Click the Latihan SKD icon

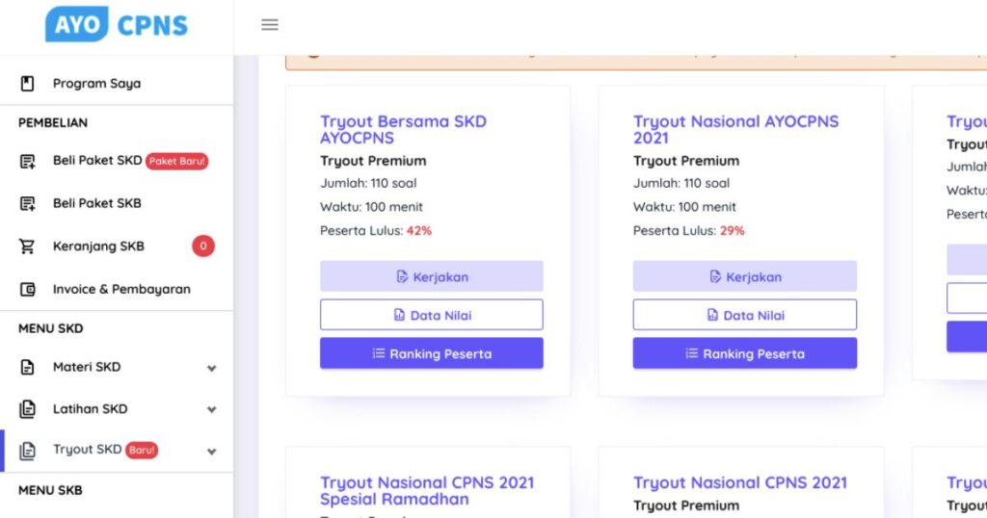[x=28, y=409]
